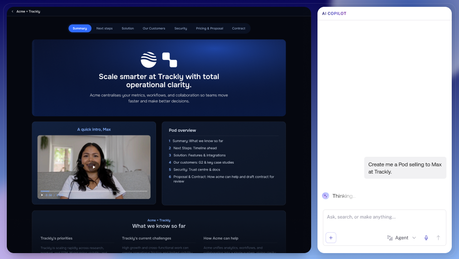Click 'A quick intro, Max' heading
Image resolution: width=459 pixels, height=259 pixels.
(x=94, y=129)
